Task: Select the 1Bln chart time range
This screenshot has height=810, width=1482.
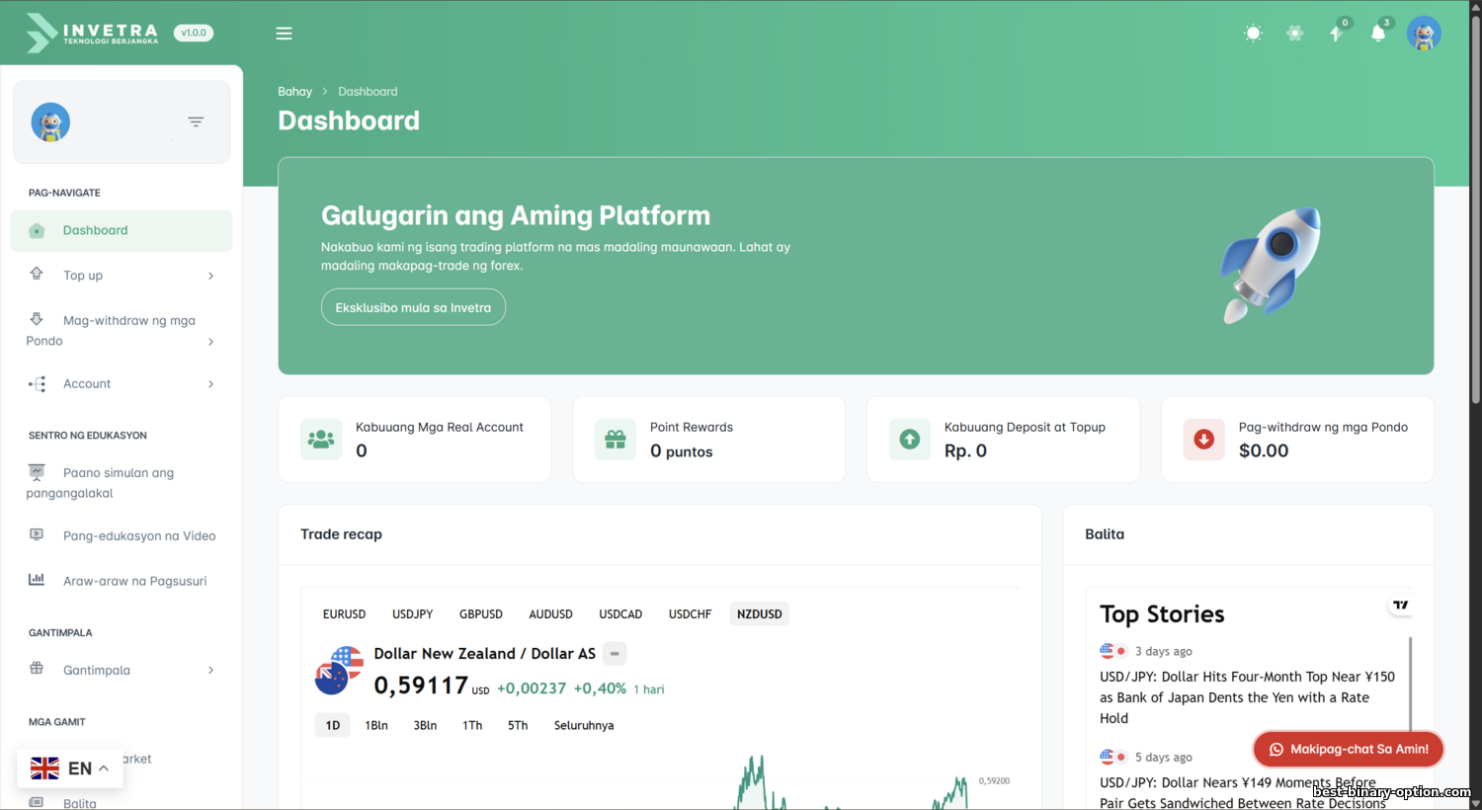Action: click(375, 725)
